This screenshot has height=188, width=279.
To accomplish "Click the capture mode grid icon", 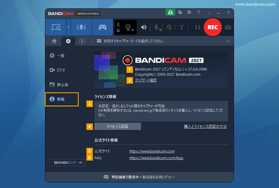I will pyautogui.click(x=99, y=41).
